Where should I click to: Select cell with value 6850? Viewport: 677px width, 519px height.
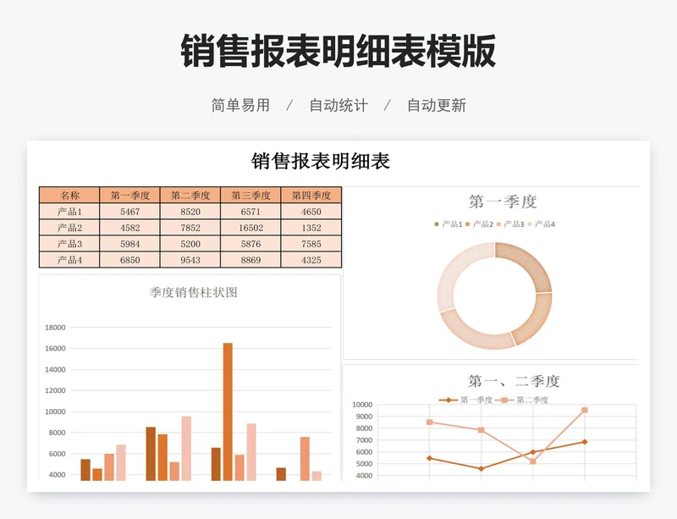point(130,260)
